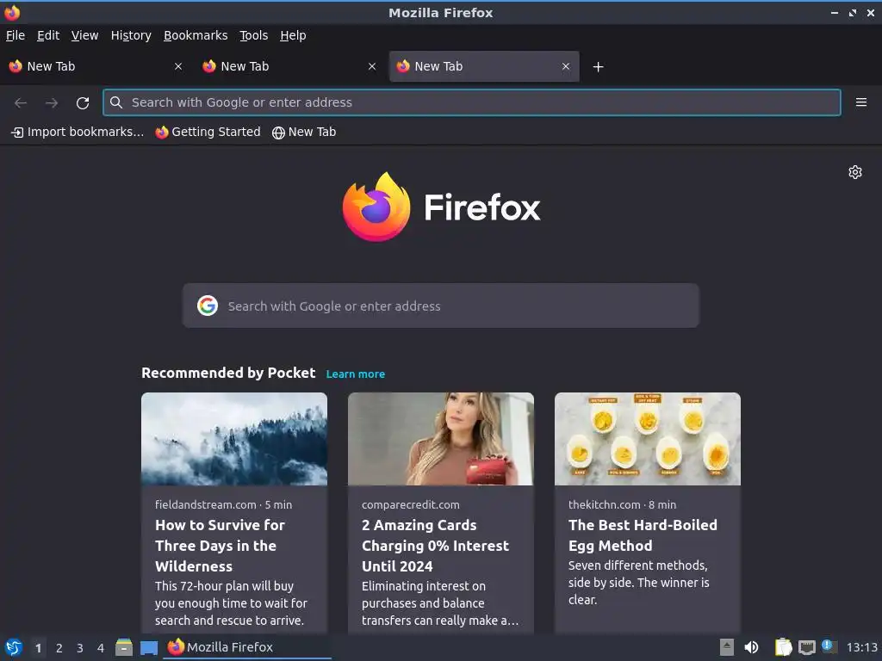Open the View menu
Viewport: 882px width, 661px height.
click(x=85, y=35)
